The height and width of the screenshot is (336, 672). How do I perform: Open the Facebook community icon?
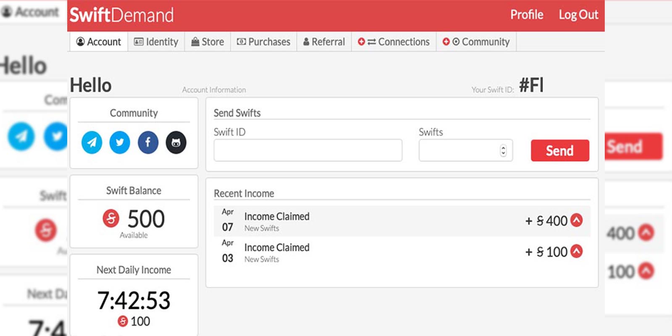(x=148, y=142)
